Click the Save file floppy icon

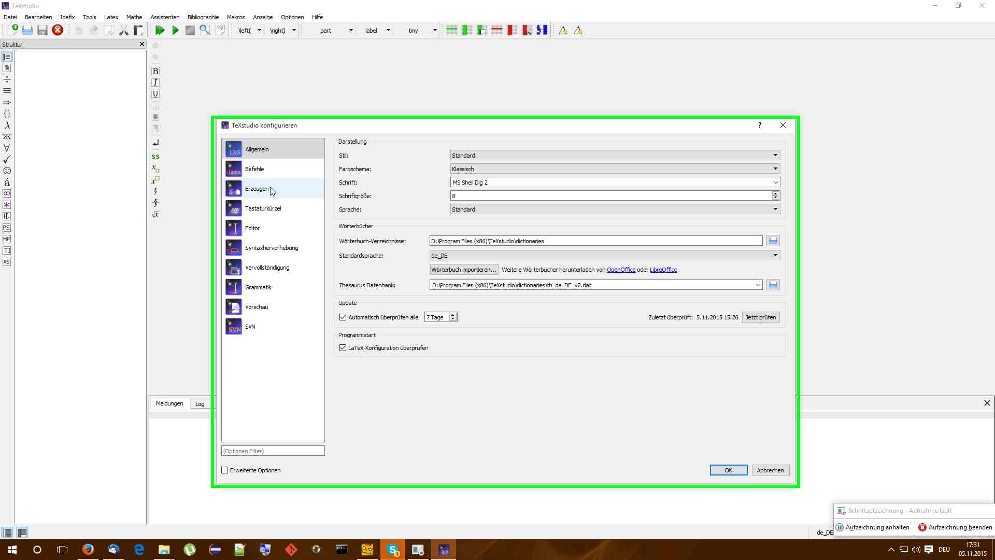(x=42, y=30)
